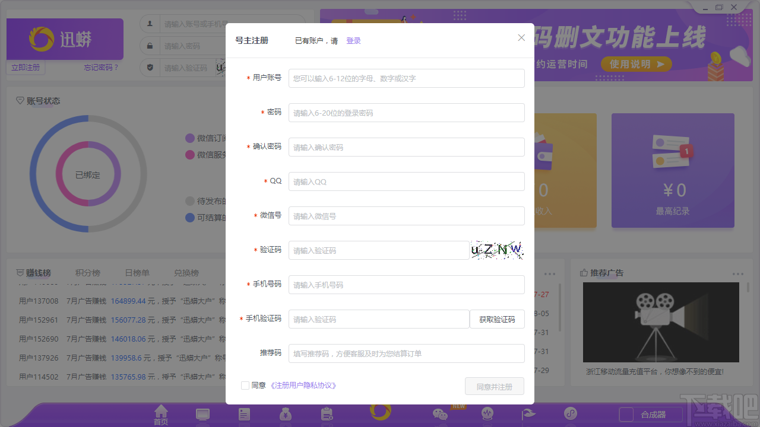760x427 pixels.
Task: Click the pink 微信服务 legend dot
Action: pyautogui.click(x=190, y=155)
